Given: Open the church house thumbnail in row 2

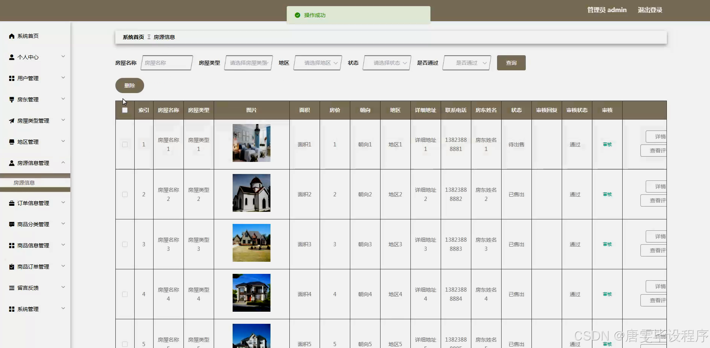Looking at the screenshot, I should 252,193.
